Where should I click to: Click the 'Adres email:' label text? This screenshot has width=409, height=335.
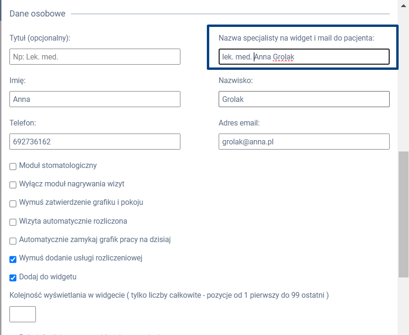point(239,123)
